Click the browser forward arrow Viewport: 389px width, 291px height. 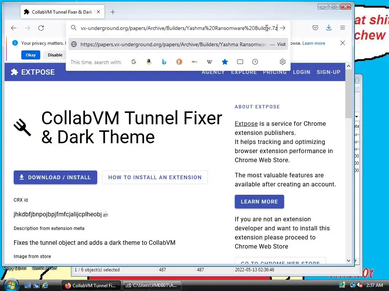tap(27, 28)
